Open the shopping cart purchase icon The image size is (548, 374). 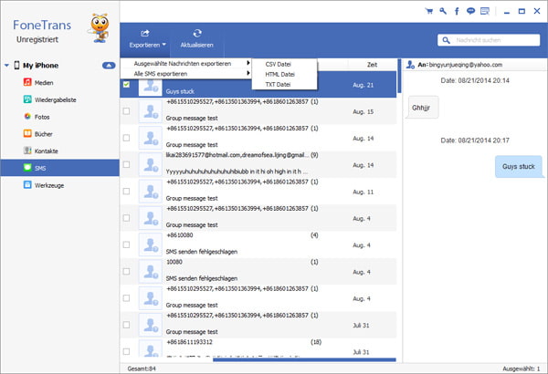tap(430, 11)
